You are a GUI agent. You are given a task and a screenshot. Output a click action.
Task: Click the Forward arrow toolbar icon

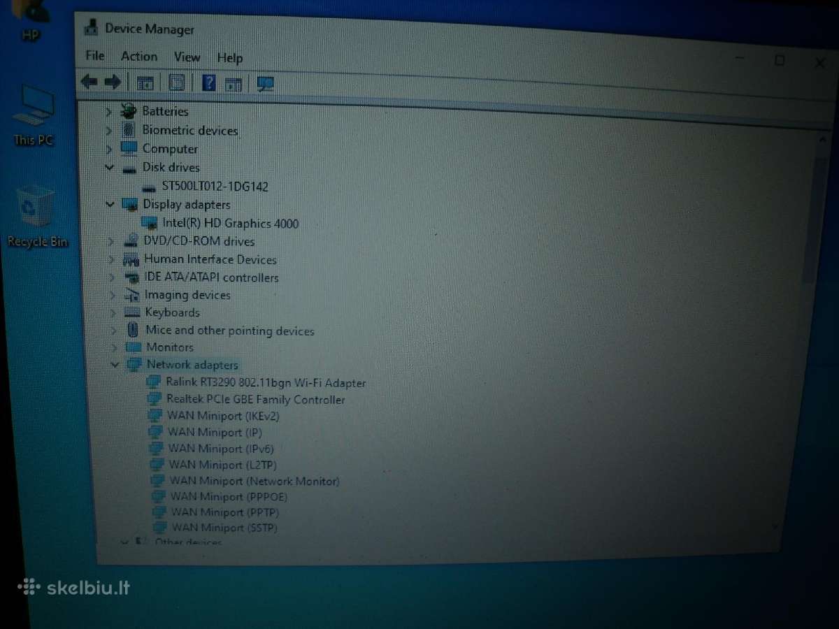point(113,82)
